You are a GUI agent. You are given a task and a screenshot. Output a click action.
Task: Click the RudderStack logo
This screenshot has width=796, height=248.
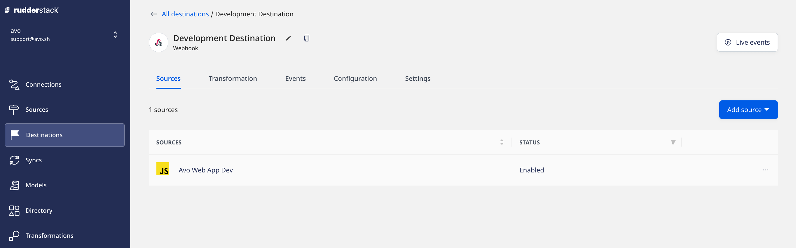32,10
